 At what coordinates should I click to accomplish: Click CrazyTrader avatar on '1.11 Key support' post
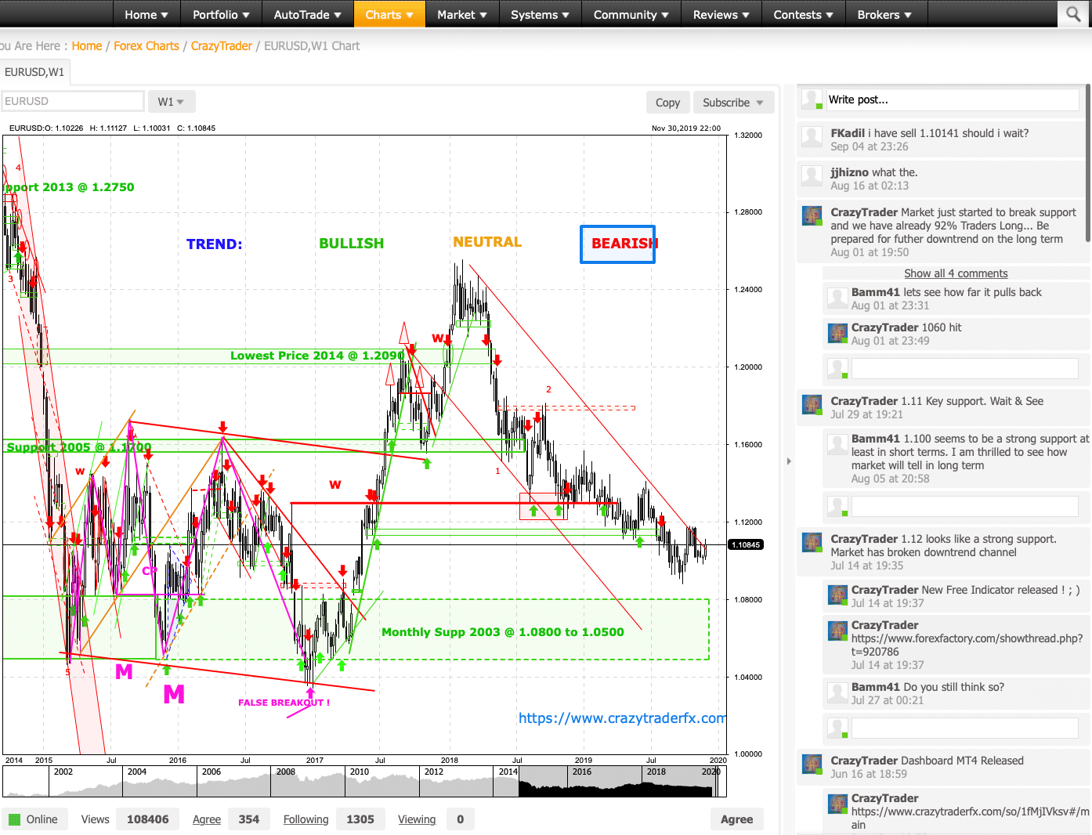(x=812, y=404)
